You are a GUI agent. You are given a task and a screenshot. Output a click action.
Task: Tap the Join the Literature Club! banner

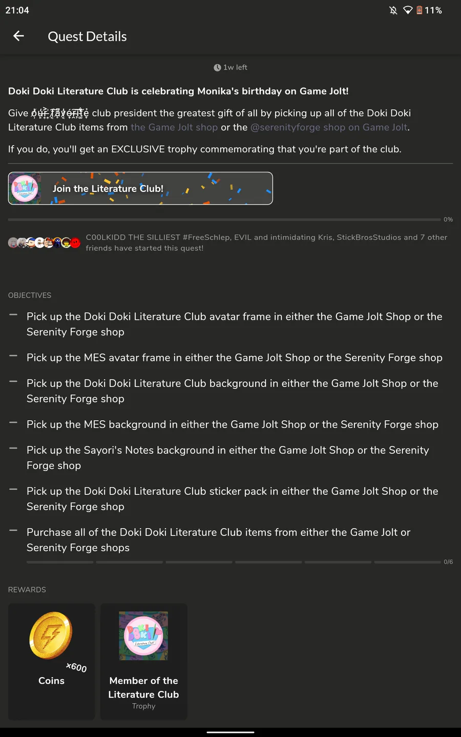(140, 188)
